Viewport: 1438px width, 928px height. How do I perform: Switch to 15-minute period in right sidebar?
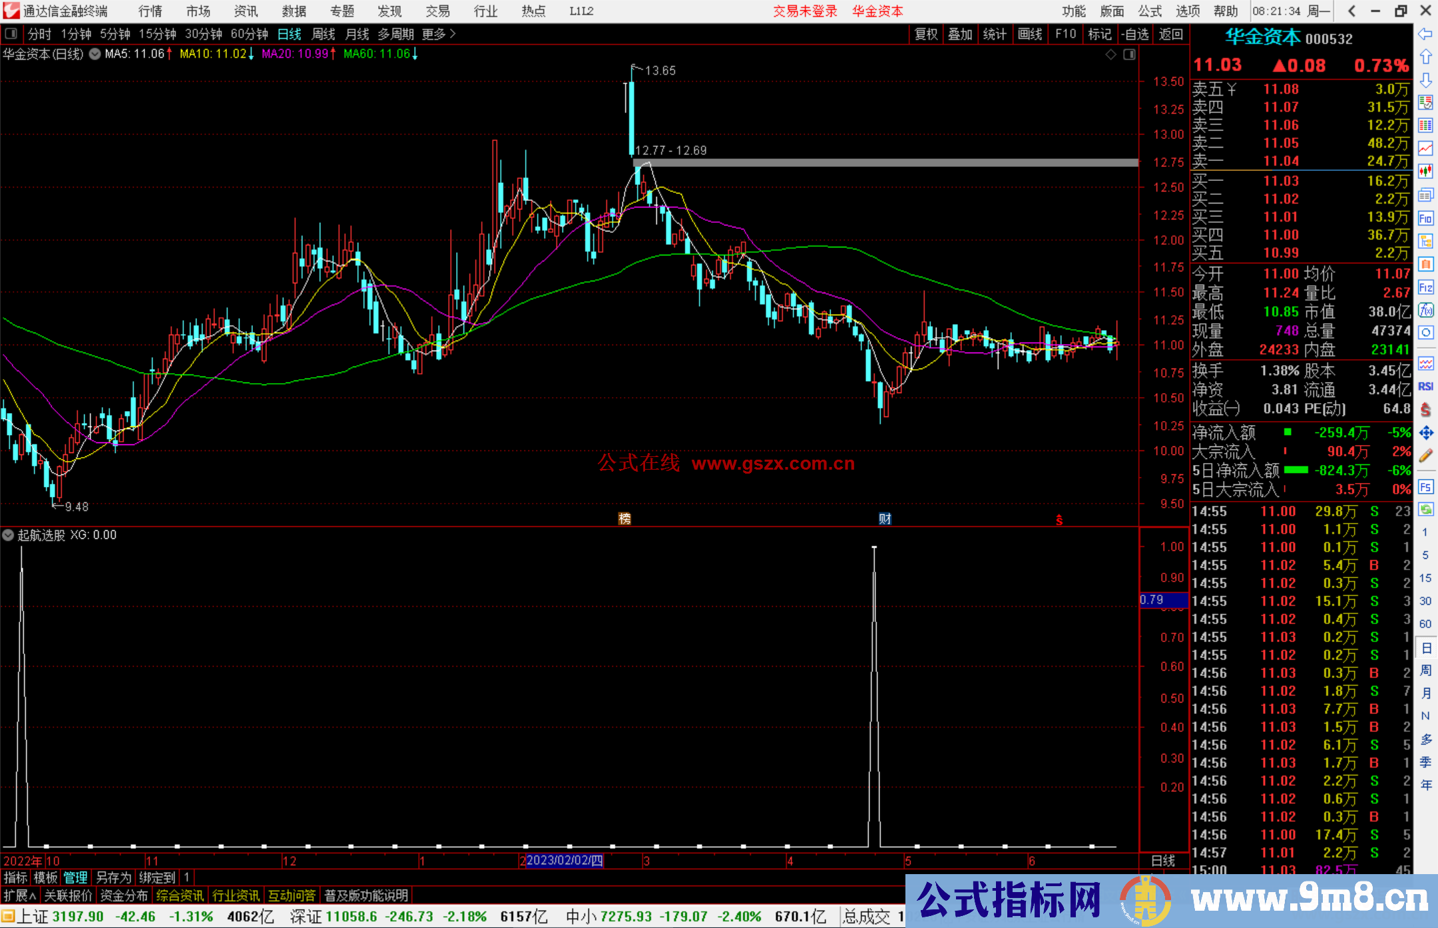[x=1425, y=578]
